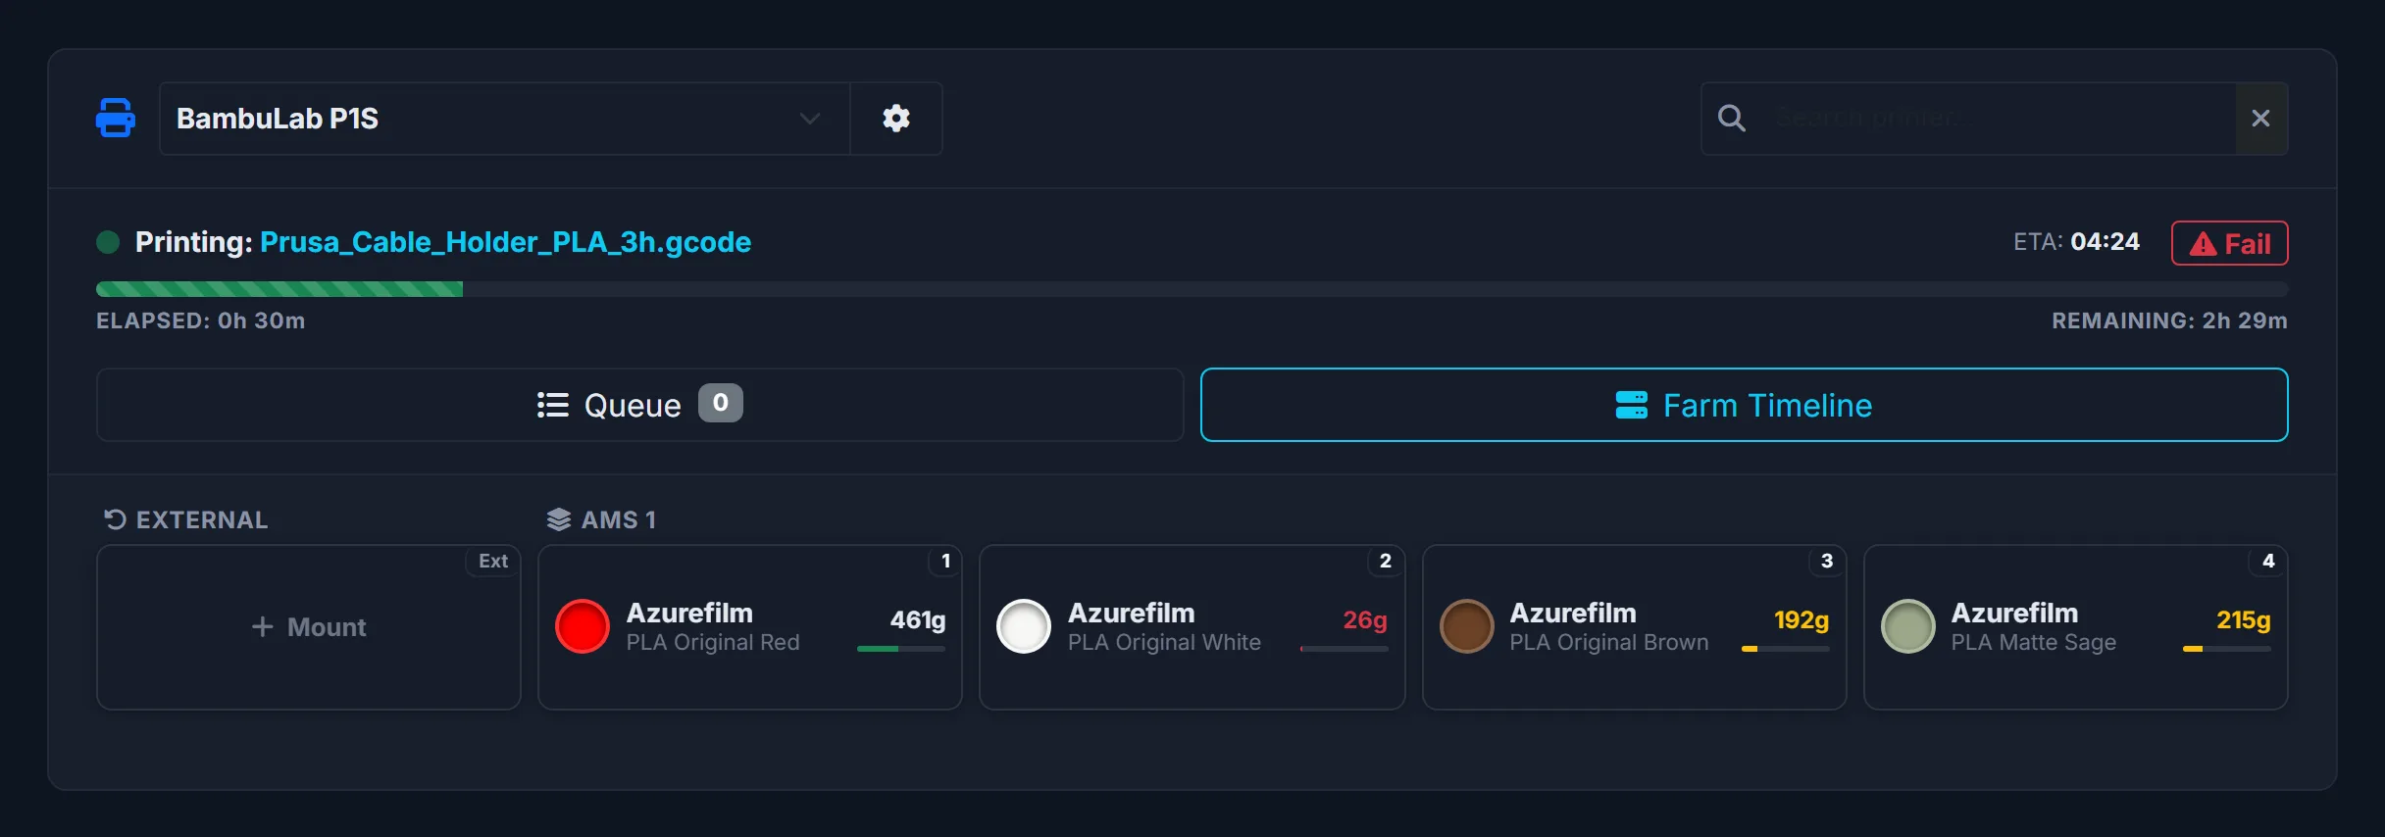Click the 26g low filament weight
This screenshot has height=837, width=2385.
1365,620
